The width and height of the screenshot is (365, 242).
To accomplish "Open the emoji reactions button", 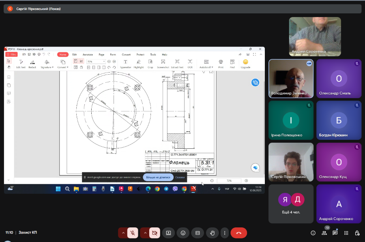I will [183, 233].
